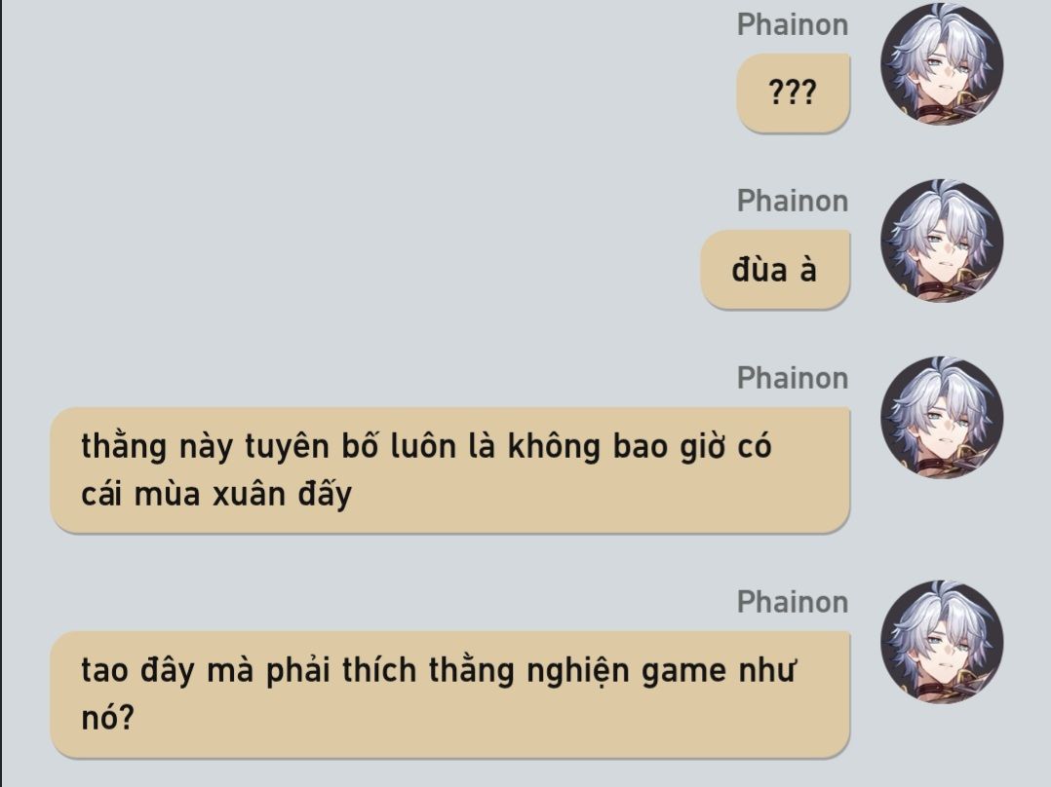1051x787 pixels.
Task: Click Phainon's avatar beside the '???' message
Action: coord(942,63)
